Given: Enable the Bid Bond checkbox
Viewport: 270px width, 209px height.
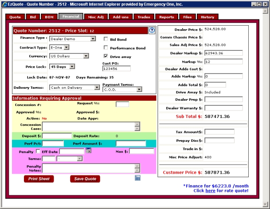Looking at the screenshot, I should click(106, 39).
